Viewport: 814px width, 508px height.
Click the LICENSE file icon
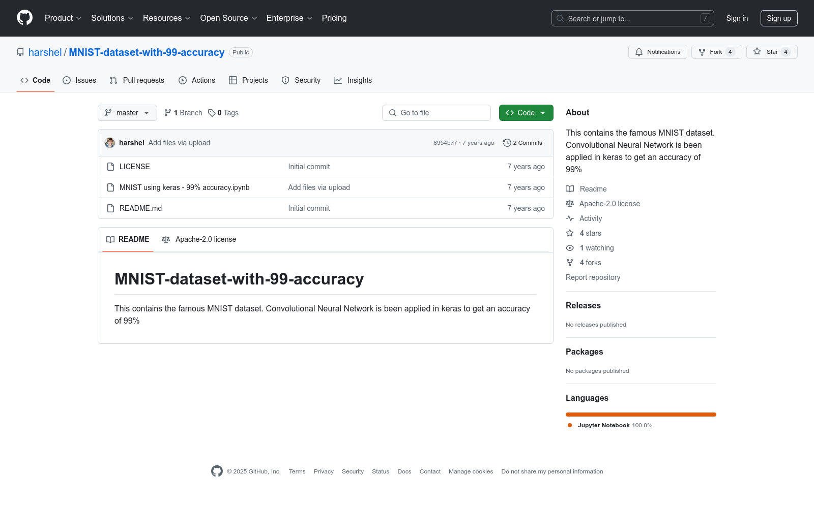tap(110, 167)
